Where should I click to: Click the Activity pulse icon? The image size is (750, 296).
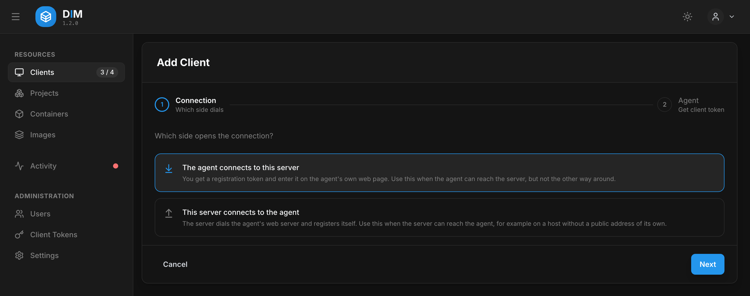19,166
